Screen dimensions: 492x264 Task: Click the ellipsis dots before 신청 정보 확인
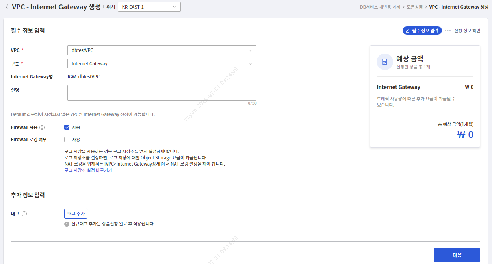coord(448,30)
